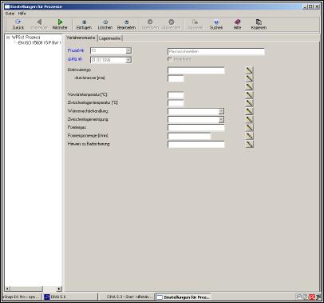Click the -durchmesser [mm] input field
The height and width of the screenshot is (303, 324).
[176, 78]
